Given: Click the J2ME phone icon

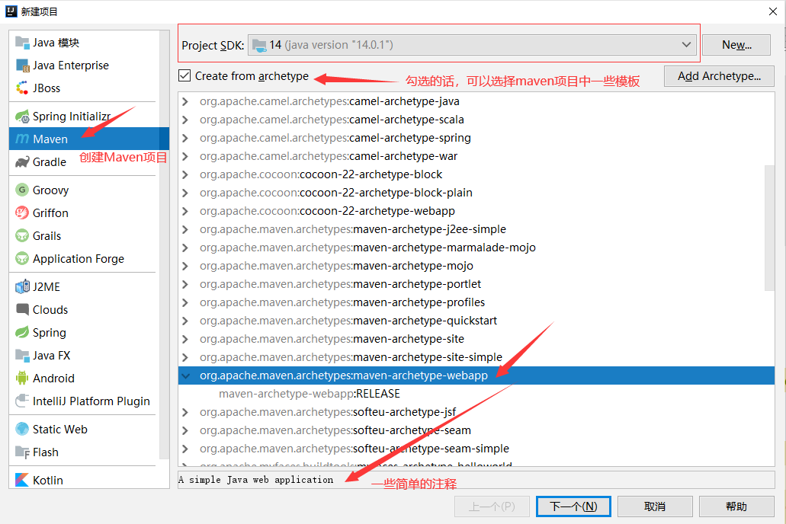Looking at the screenshot, I should coord(22,286).
